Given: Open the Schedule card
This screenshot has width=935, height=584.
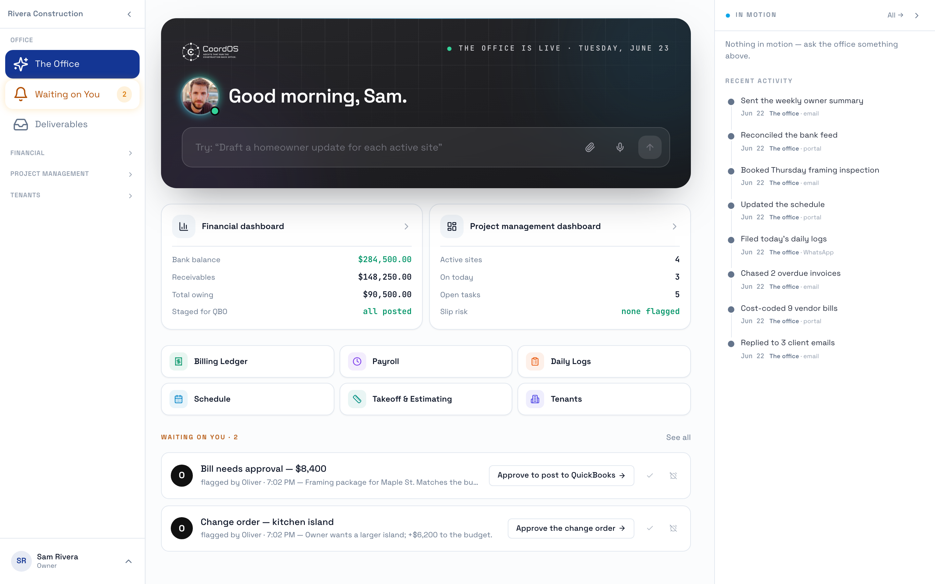Looking at the screenshot, I should point(247,399).
